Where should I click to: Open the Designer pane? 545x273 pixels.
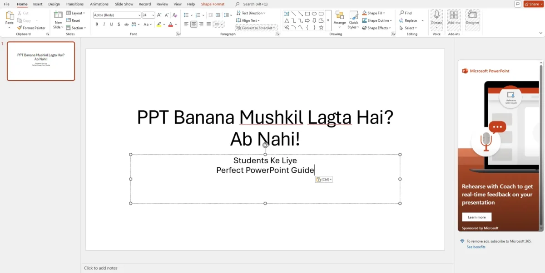tap(472, 20)
